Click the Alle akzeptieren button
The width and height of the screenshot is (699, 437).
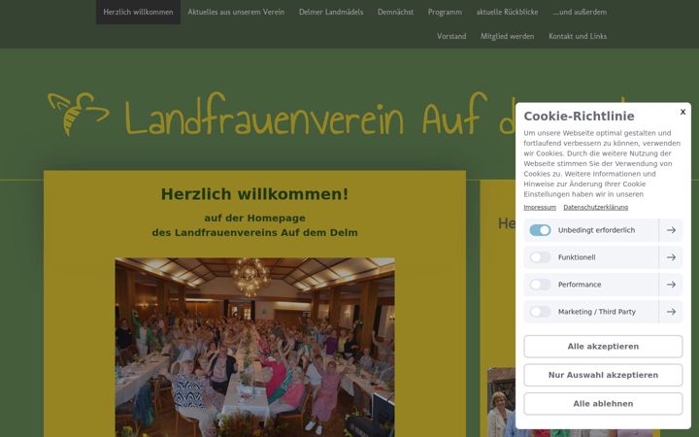603,347
